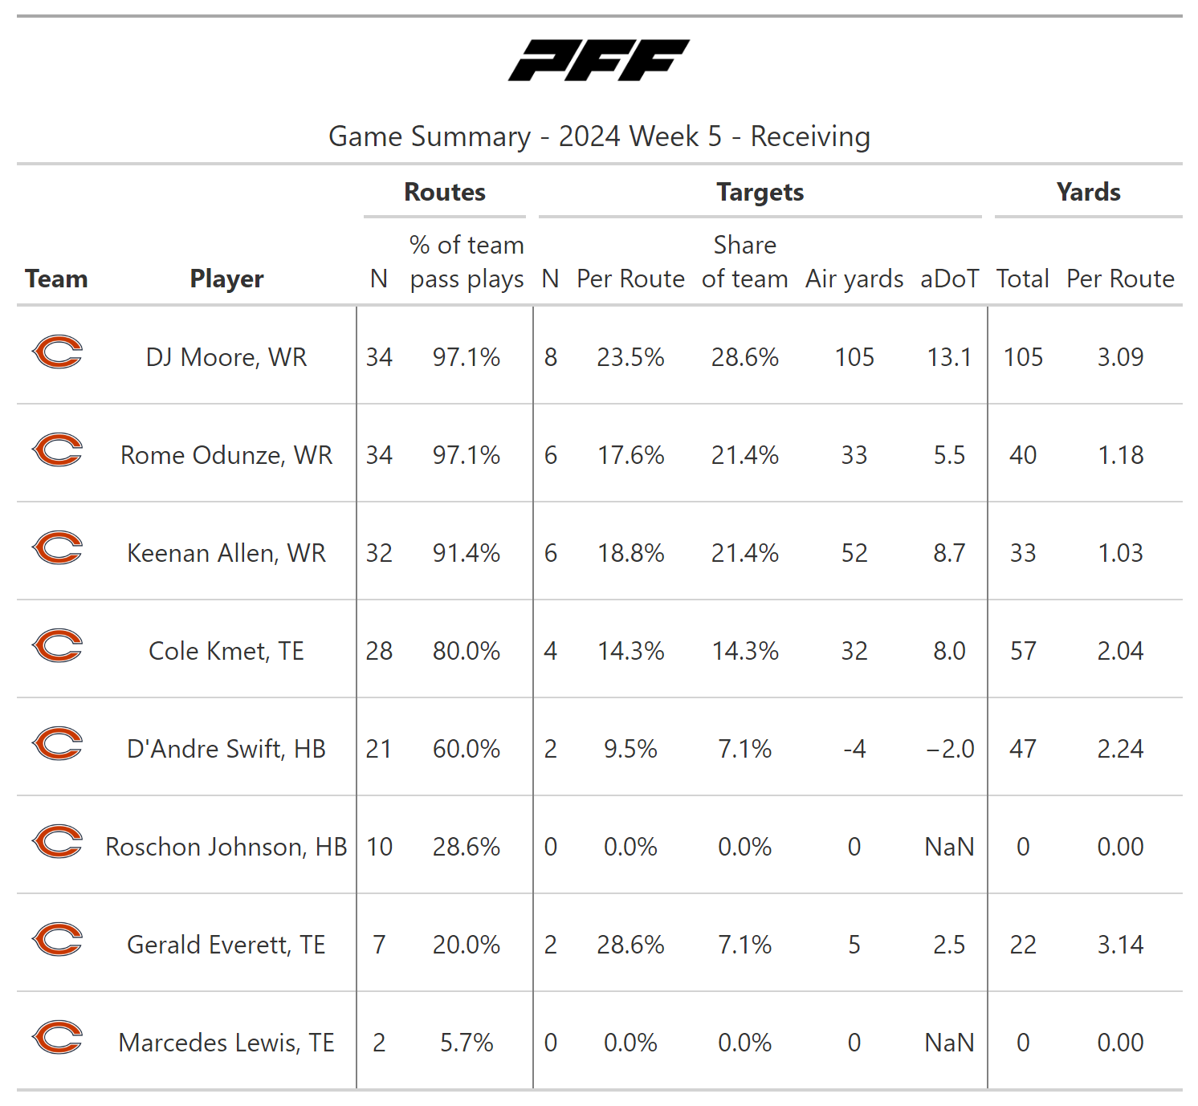Click the Player column header
Viewport: 1198px width, 1106px height.
pos(226,279)
